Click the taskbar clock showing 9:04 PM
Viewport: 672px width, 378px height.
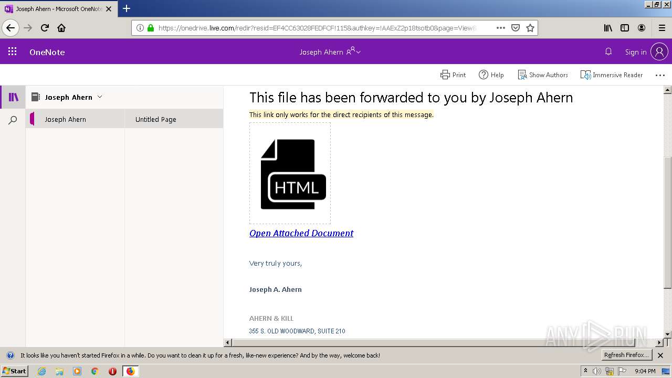645,371
